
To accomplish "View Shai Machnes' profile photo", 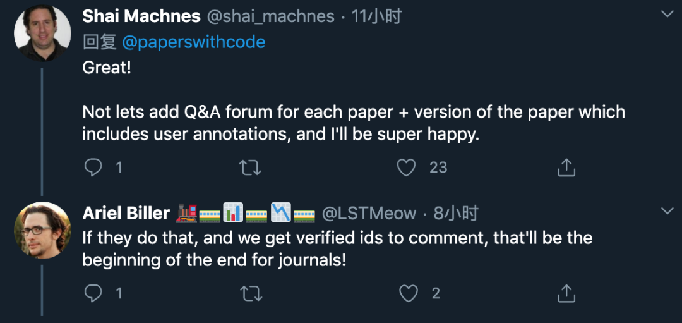I will pos(42,33).
